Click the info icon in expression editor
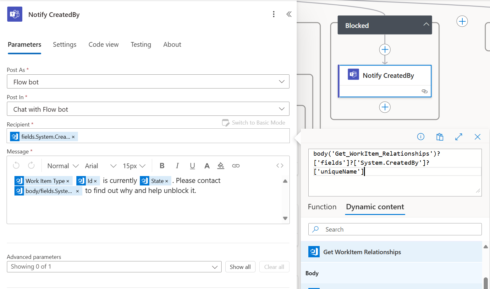 click(x=421, y=136)
